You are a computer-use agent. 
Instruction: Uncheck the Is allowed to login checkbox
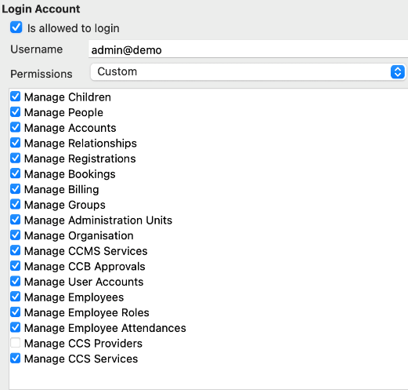coord(16,27)
